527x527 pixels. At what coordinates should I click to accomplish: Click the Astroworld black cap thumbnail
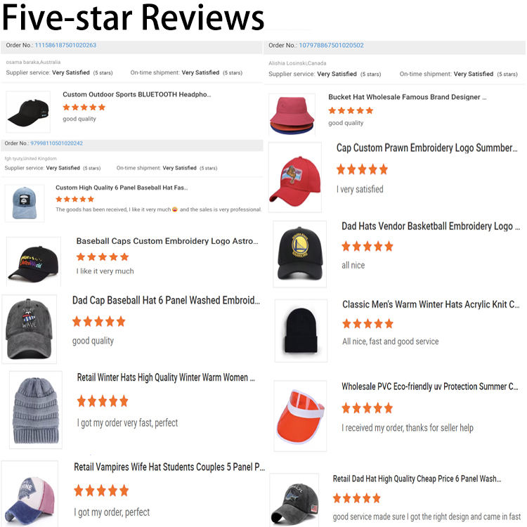34,261
